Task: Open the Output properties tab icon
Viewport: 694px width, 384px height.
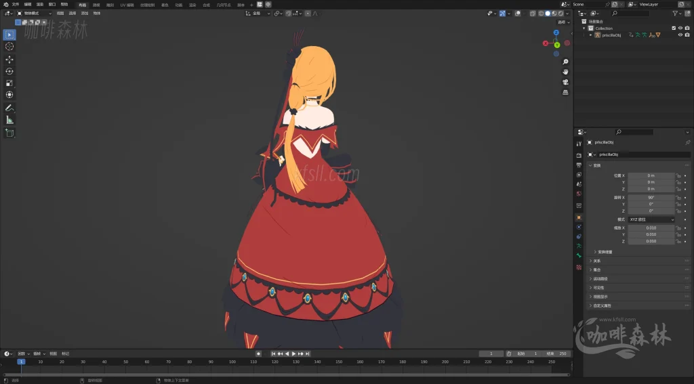Action: tap(579, 165)
